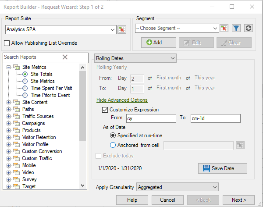Expand the Campaigns tree node
The image size is (263, 207).
(8, 124)
